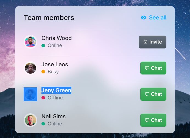Click the speech bubble icon next to Jose Leos
This screenshot has width=190, height=138.
[x=147, y=68]
